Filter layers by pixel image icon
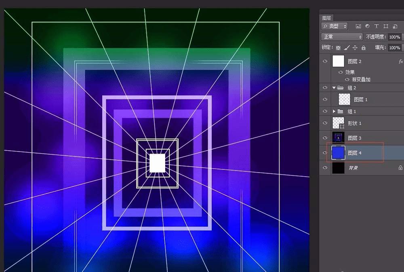Image resolution: width=404 pixels, height=272 pixels. (x=358, y=26)
